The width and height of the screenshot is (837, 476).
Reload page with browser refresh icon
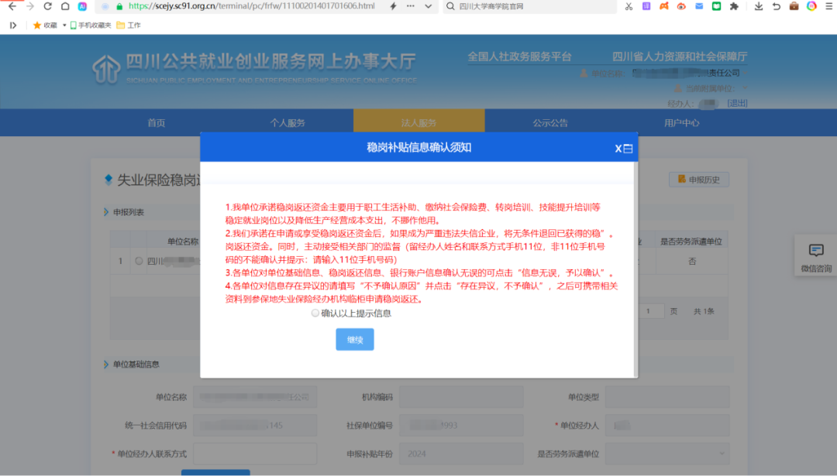coord(47,6)
